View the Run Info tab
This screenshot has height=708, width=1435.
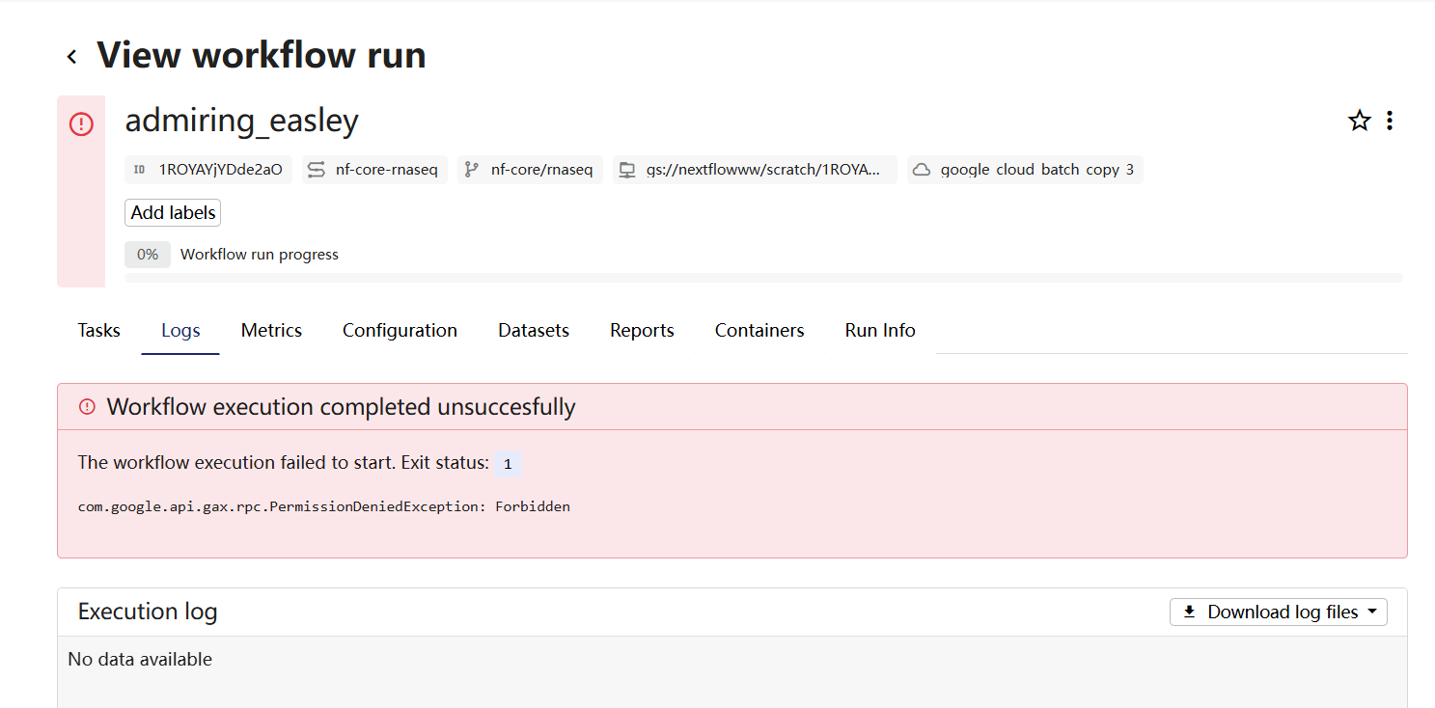[880, 331]
